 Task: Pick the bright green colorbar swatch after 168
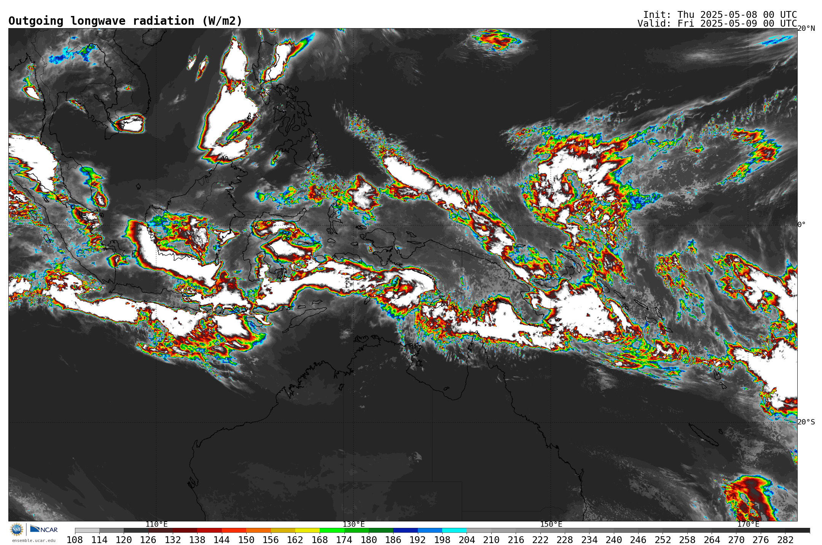[332, 530]
